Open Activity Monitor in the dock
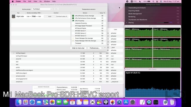 pos(156,102)
